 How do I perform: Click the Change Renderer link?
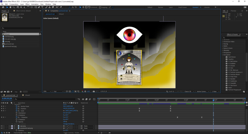69,124
